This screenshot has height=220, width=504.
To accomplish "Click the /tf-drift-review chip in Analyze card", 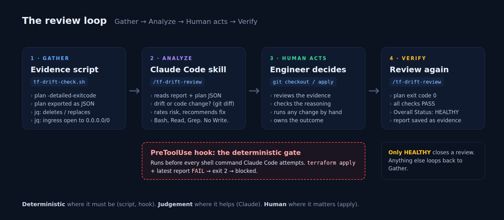I will point(177,82).
